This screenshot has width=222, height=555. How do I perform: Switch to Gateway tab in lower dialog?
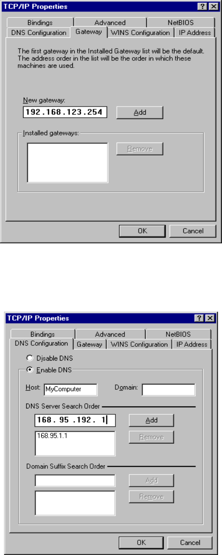89,344
